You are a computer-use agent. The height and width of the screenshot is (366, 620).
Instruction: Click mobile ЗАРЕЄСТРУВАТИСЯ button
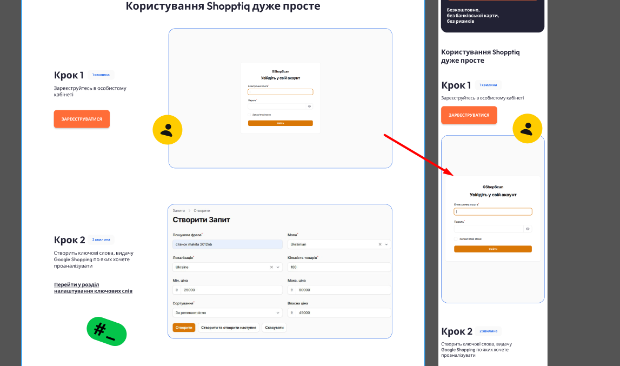[469, 115]
